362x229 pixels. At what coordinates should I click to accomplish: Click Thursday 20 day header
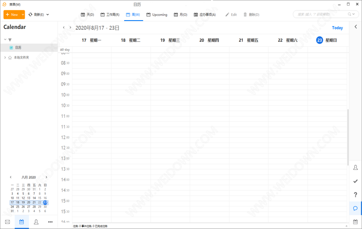point(209,40)
